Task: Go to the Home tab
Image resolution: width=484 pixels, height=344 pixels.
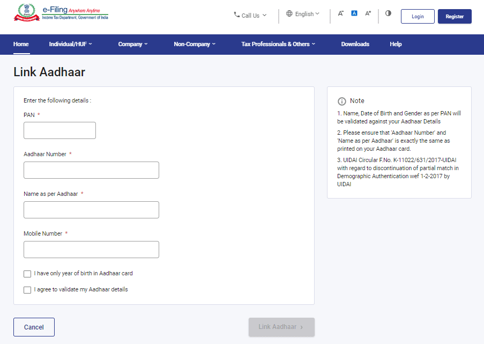Action: click(x=21, y=44)
